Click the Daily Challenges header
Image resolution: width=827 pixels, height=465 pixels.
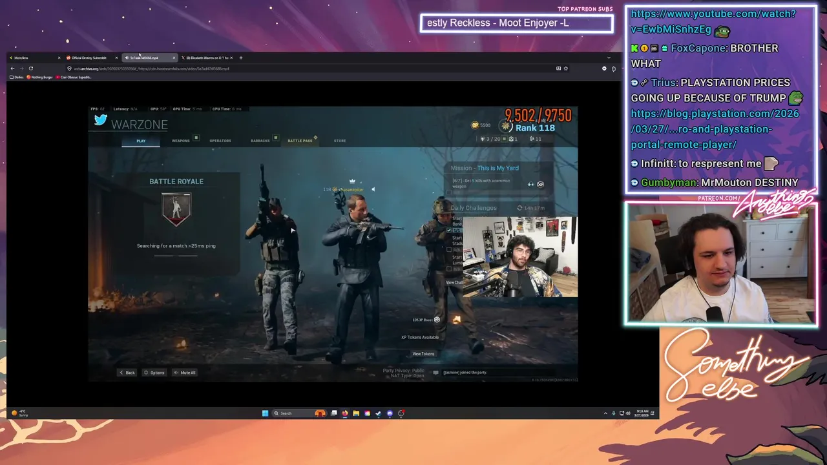[x=474, y=208]
